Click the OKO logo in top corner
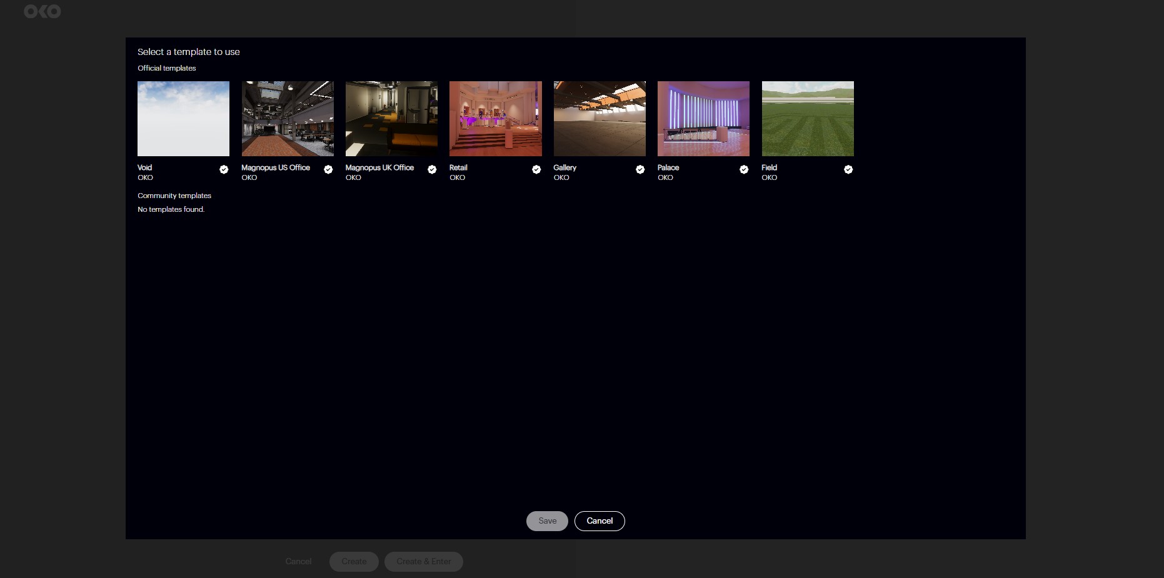This screenshot has height=578, width=1164. 42,11
